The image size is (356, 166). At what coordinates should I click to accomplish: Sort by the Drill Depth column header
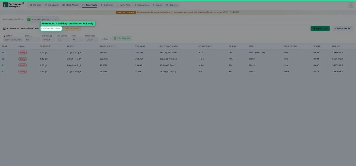[x=290, y=46]
